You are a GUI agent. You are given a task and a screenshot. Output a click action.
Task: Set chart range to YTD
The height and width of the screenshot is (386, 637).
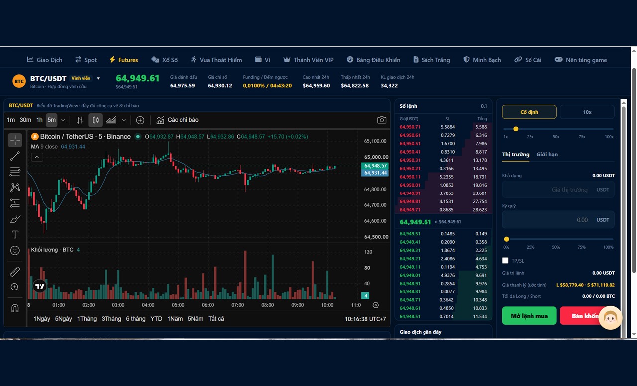(x=156, y=319)
